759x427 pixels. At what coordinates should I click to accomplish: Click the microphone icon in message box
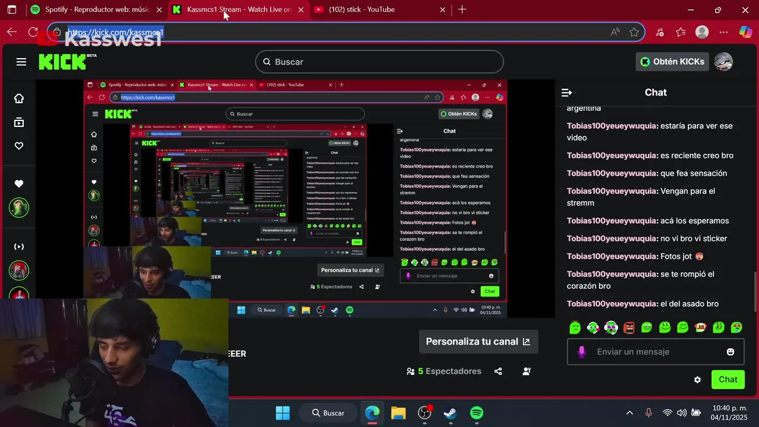coord(582,352)
